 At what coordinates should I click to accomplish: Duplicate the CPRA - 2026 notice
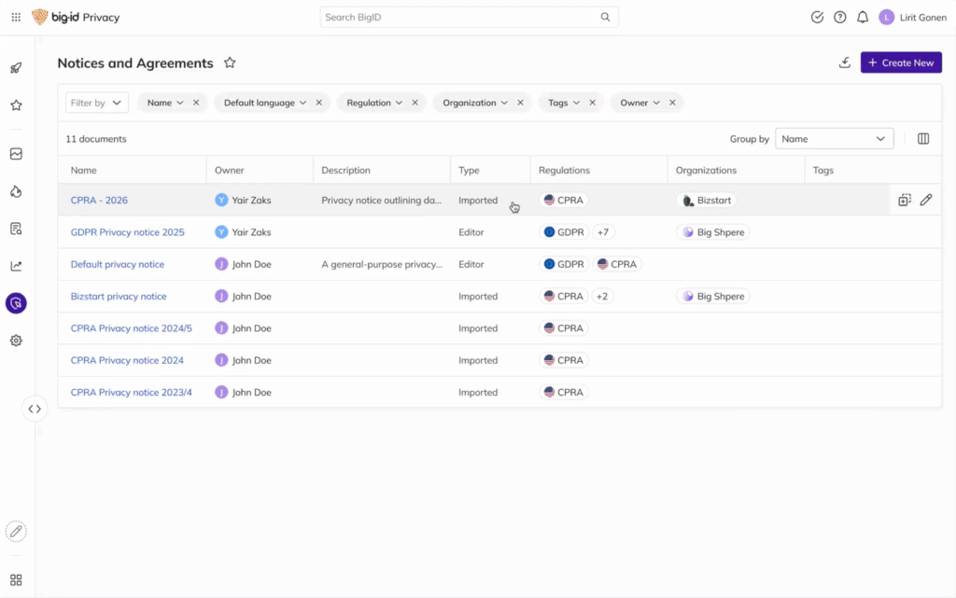pos(904,200)
